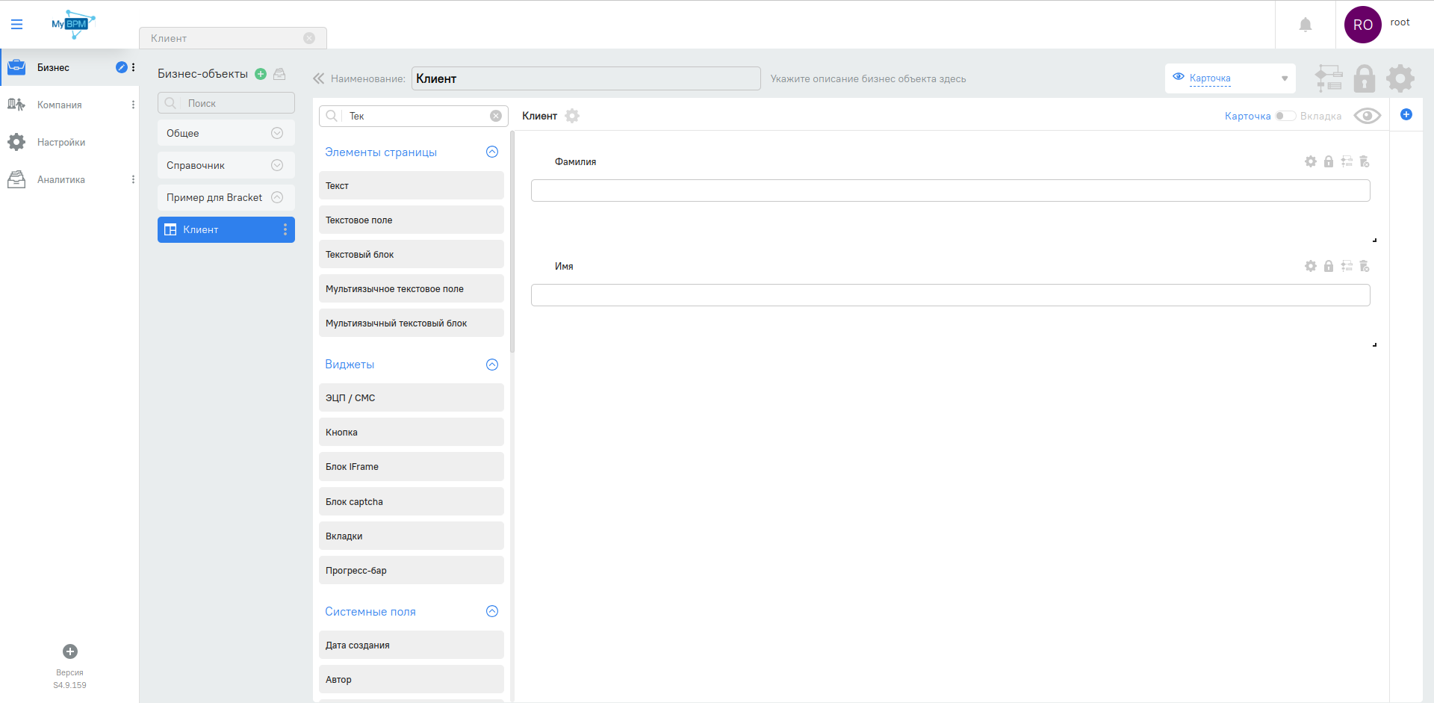Click the blue plus icon on the right panel
1434x703 pixels.
[x=1406, y=114]
